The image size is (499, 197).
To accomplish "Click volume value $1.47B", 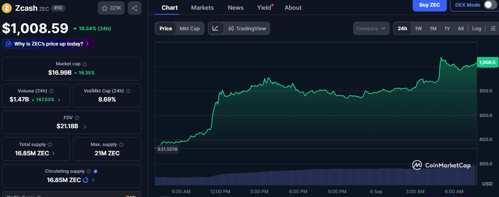I will tap(19, 100).
